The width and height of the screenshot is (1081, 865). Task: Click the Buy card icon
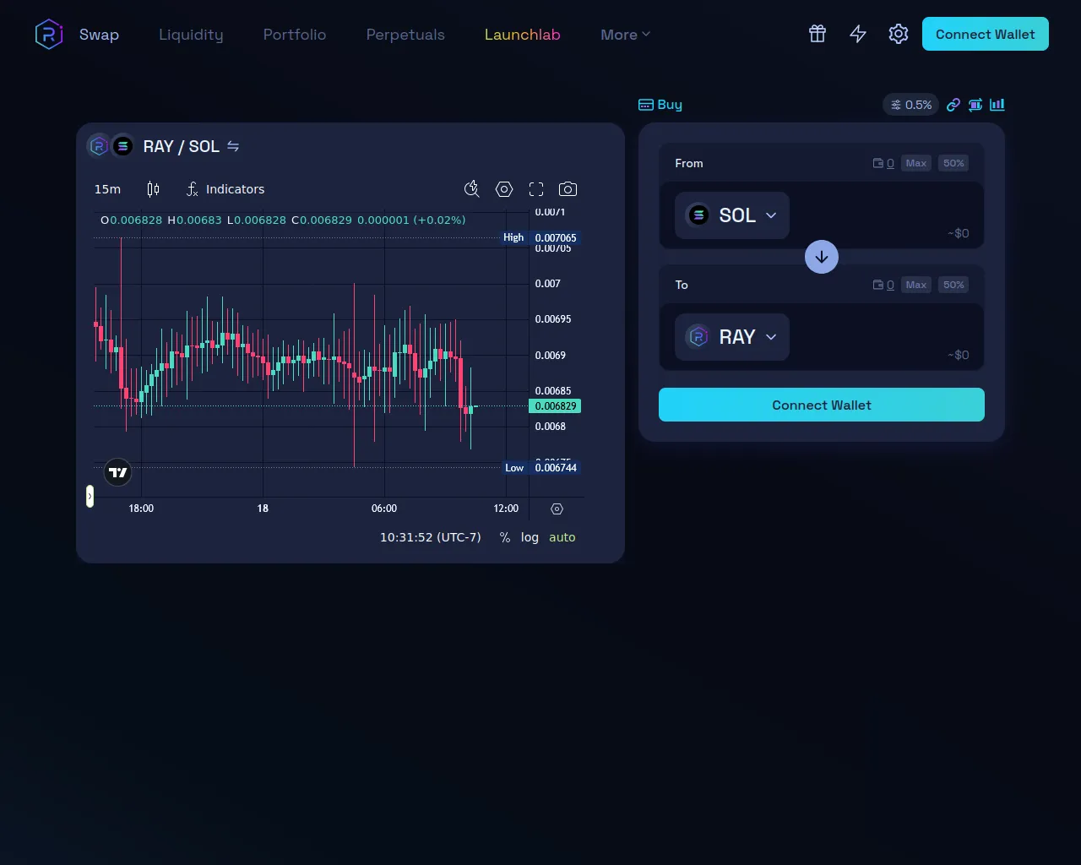pos(646,105)
